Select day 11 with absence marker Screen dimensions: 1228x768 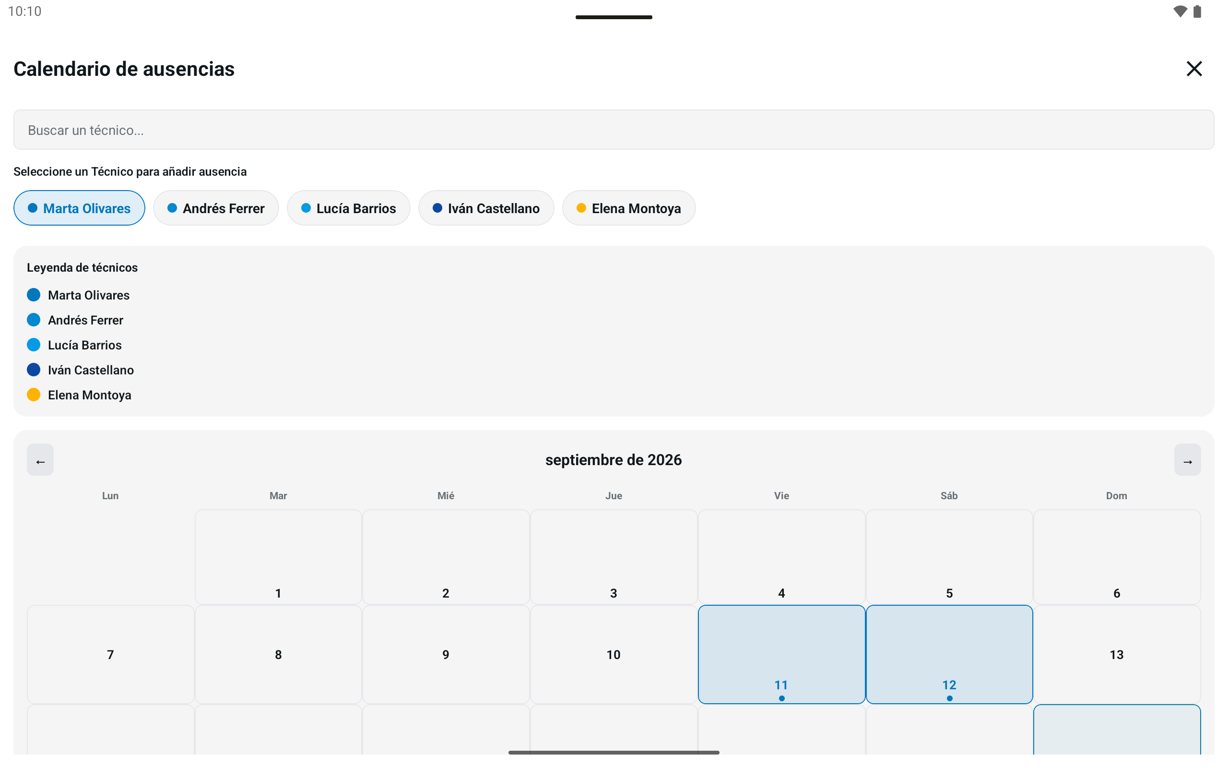click(781, 654)
